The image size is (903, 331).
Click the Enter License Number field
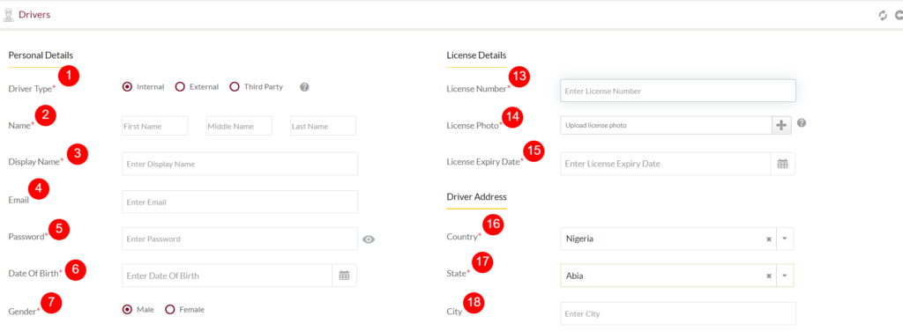point(678,91)
